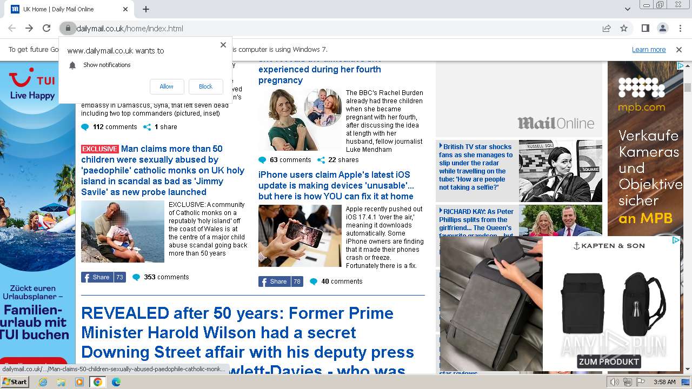Click the MailOnline logo in sidebar

click(556, 123)
